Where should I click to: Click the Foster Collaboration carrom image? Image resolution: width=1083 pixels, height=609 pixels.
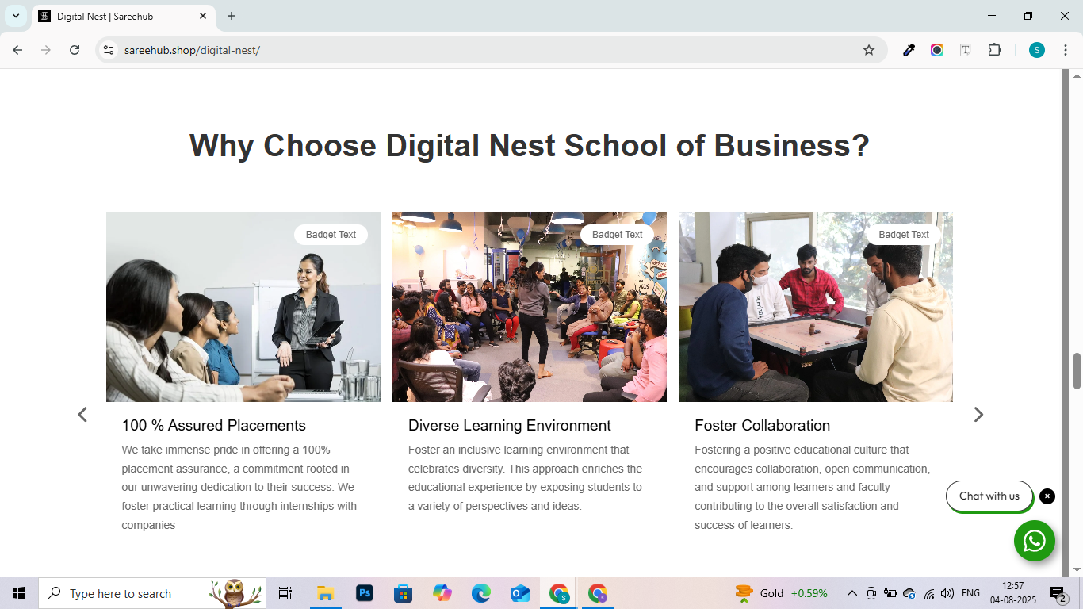815,307
